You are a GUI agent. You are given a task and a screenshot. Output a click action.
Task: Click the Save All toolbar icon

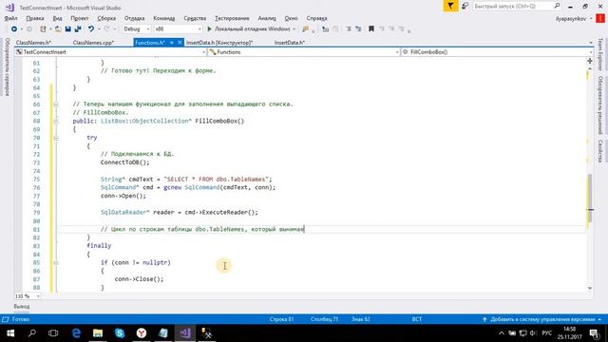coord(78,29)
